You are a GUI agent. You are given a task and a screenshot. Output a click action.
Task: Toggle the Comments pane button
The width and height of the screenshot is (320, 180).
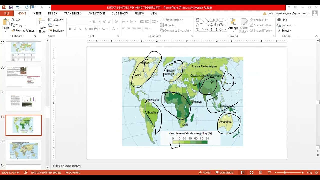[225, 173]
